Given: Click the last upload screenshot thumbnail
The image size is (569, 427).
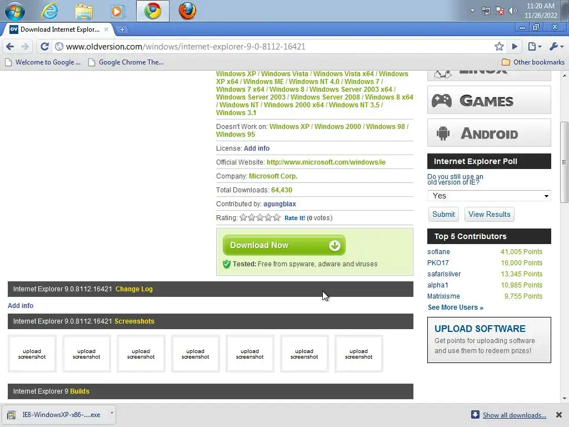Looking at the screenshot, I should pyautogui.click(x=358, y=354).
